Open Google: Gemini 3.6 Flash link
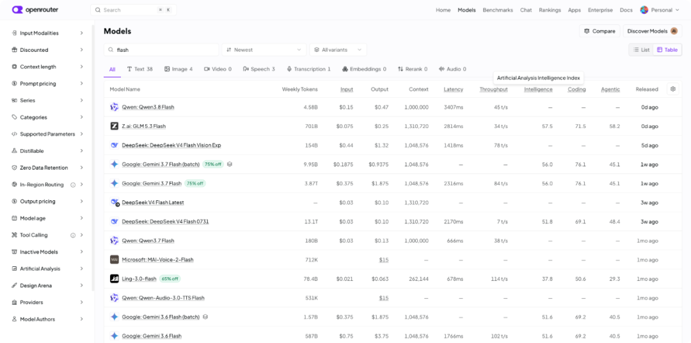The image size is (691, 343). coord(152,336)
